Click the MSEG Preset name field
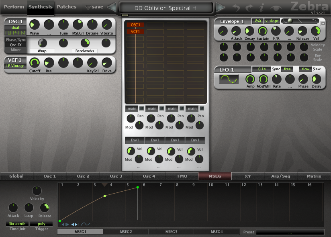 (290, 232)
